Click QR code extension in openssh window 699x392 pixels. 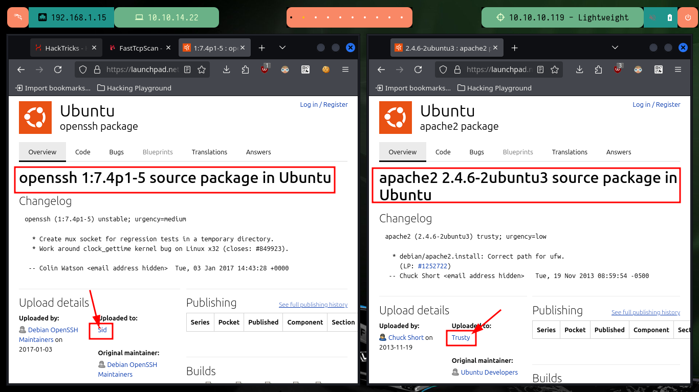305,70
